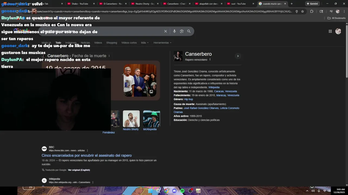
Task: Follow the Caracas birthplace link
Action: [x=219, y=91]
